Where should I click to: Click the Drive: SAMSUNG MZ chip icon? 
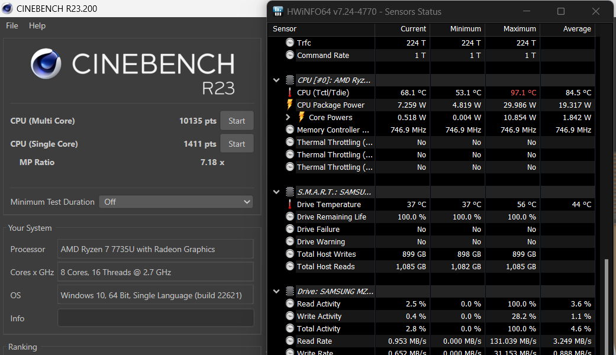(290, 291)
